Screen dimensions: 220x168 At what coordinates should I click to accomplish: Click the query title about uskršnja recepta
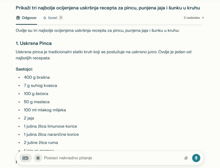108,8
